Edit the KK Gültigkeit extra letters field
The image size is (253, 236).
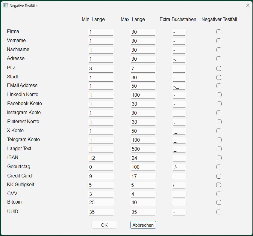click(x=179, y=185)
